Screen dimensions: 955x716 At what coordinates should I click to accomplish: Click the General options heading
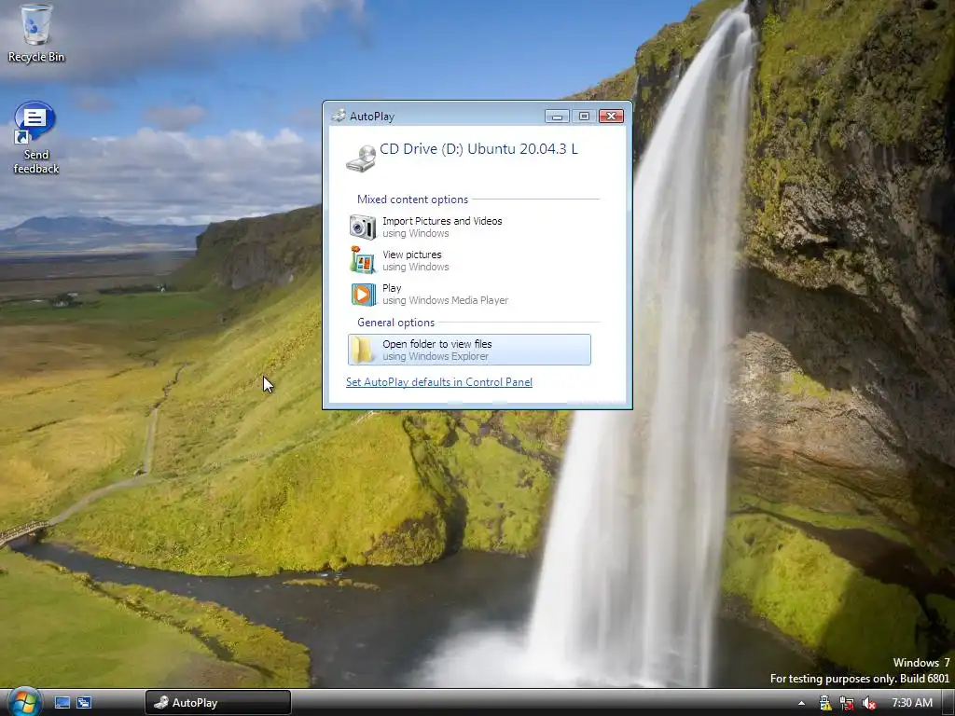point(395,322)
